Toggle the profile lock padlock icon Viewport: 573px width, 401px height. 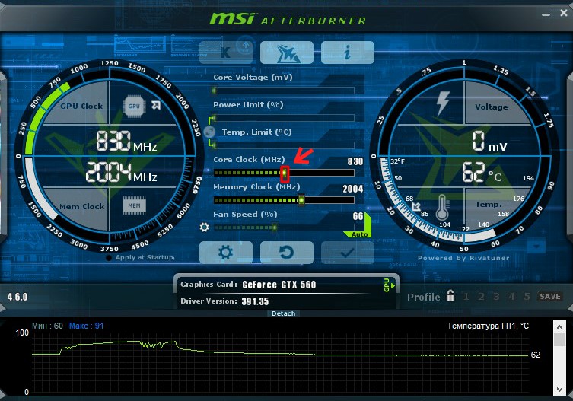tap(450, 295)
